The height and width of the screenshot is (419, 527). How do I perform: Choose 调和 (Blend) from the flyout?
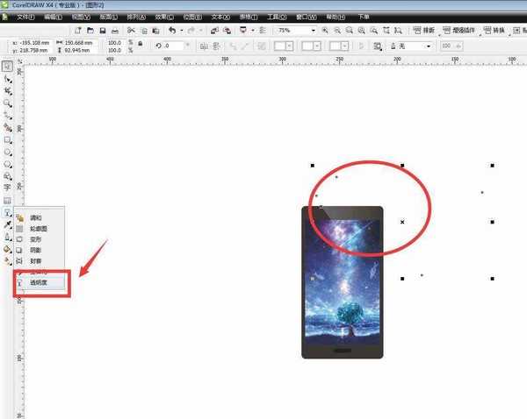(40, 218)
